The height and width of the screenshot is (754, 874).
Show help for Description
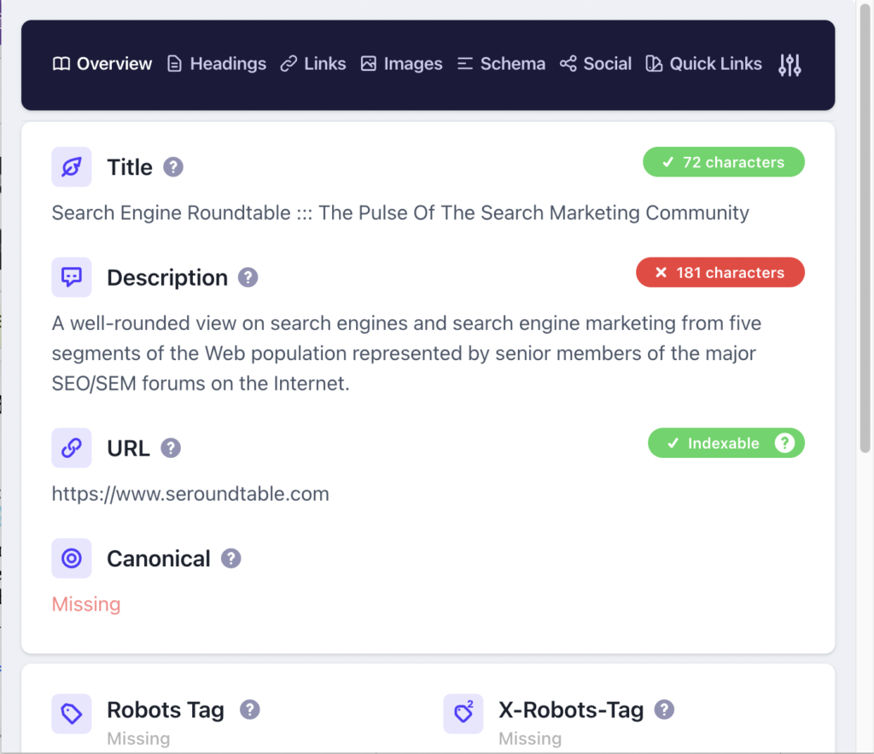pos(248,277)
